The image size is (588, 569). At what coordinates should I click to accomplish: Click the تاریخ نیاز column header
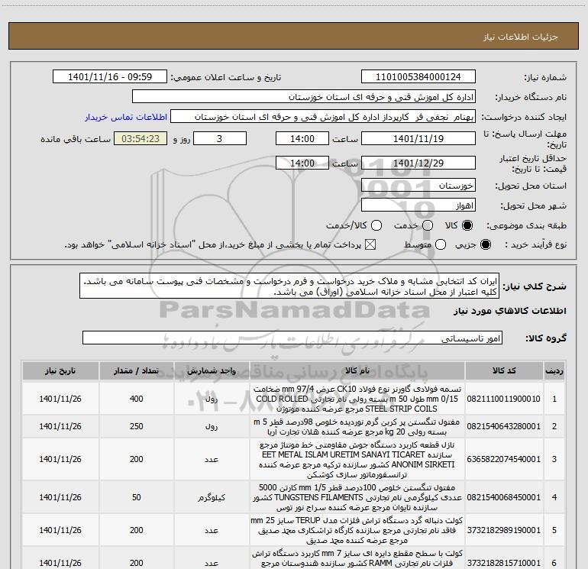60,370
